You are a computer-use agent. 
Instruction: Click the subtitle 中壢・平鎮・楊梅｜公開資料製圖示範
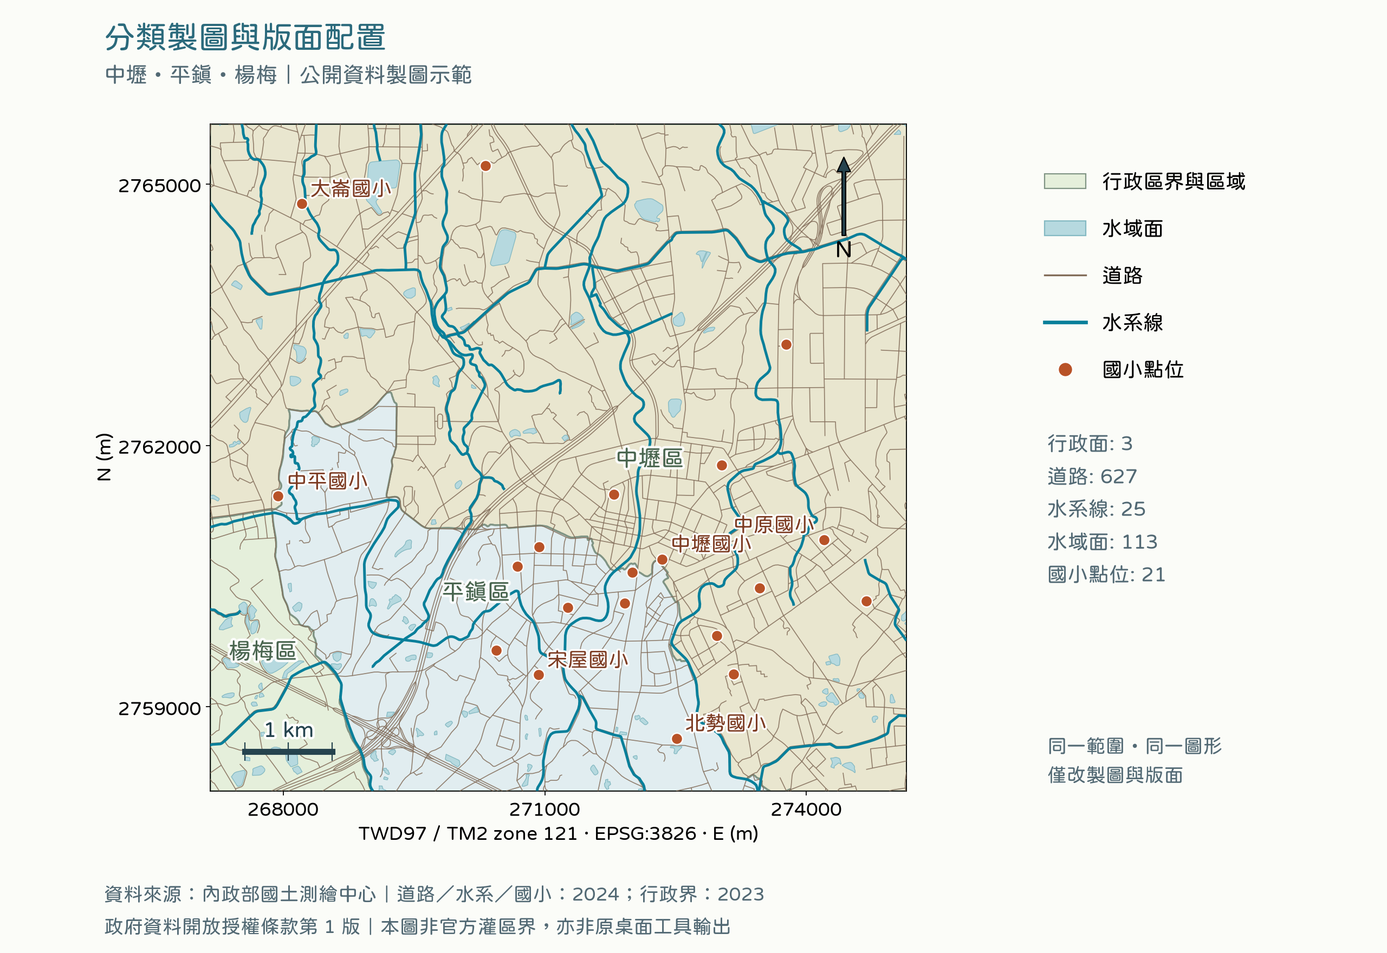point(288,75)
